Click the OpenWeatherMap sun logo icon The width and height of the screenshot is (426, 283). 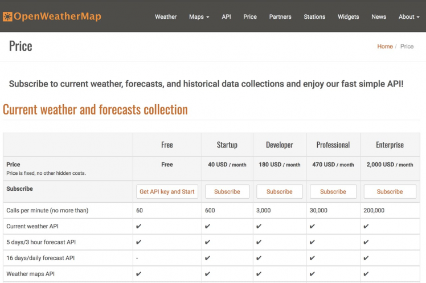tap(7, 17)
